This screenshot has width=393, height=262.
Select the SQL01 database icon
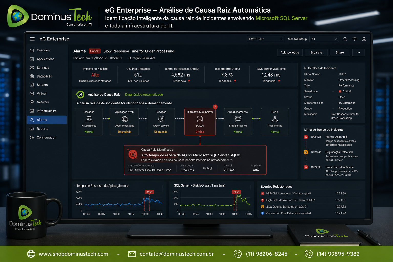(x=200, y=119)
